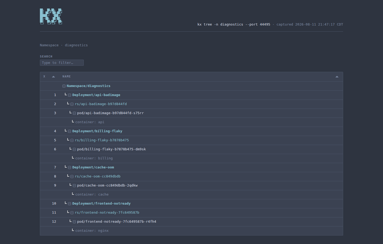Click the captured timestamp text
Screen dimensions: 383x244
pos(310,24)
